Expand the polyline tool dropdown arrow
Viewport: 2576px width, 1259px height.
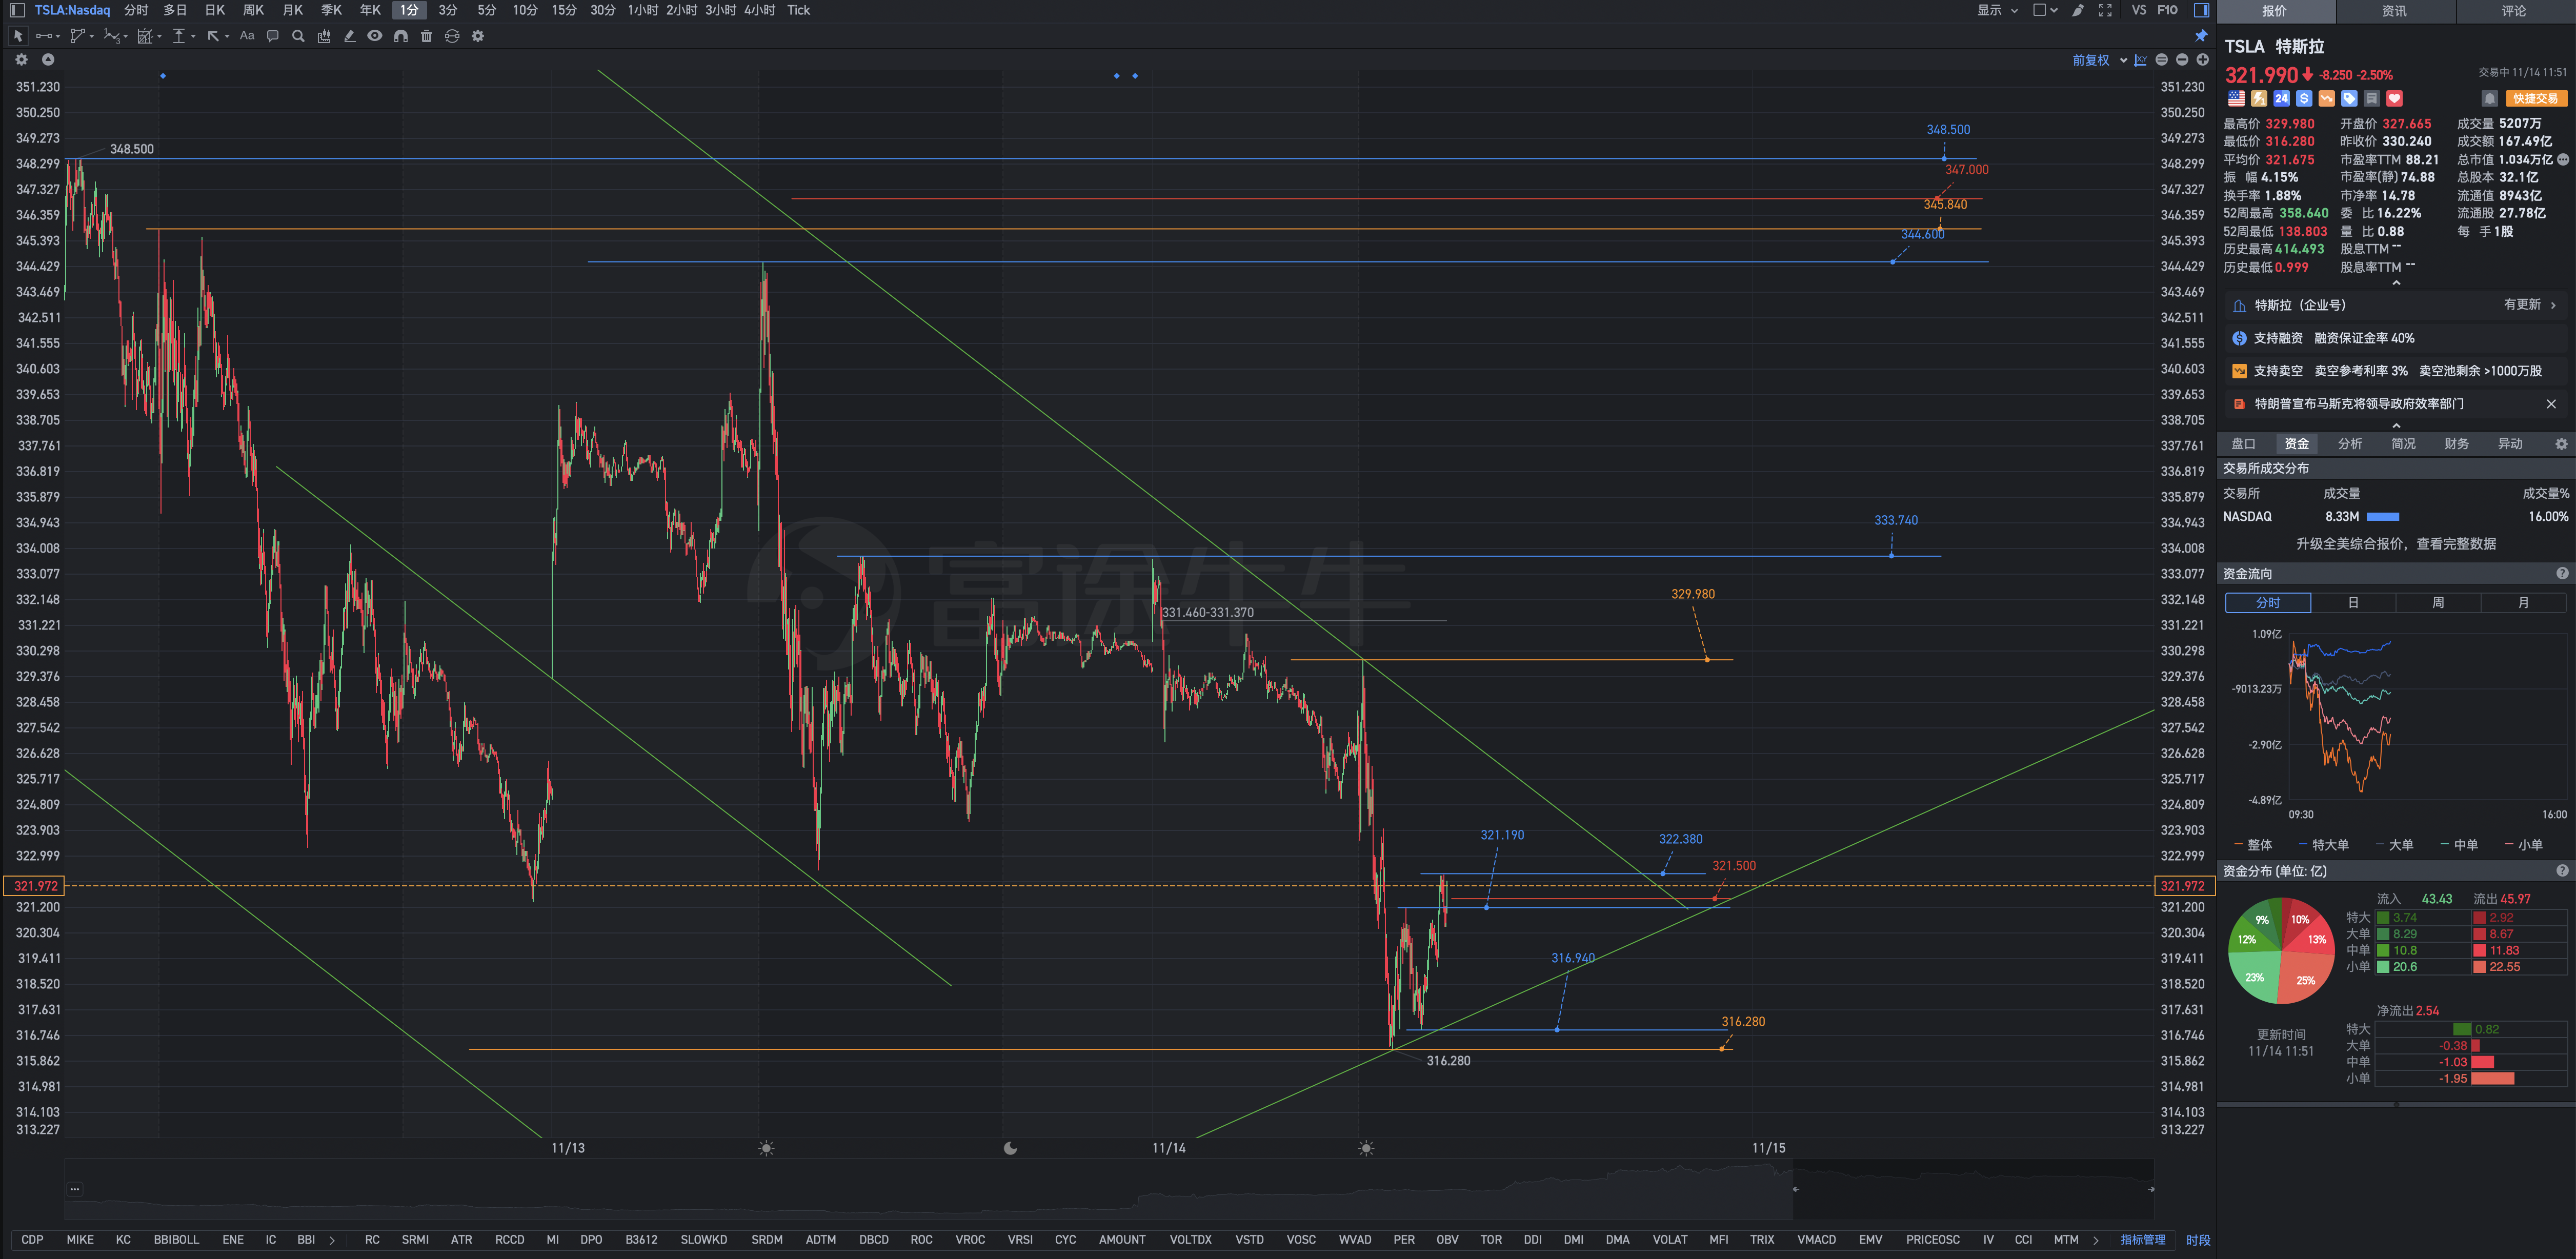[91, 37]
